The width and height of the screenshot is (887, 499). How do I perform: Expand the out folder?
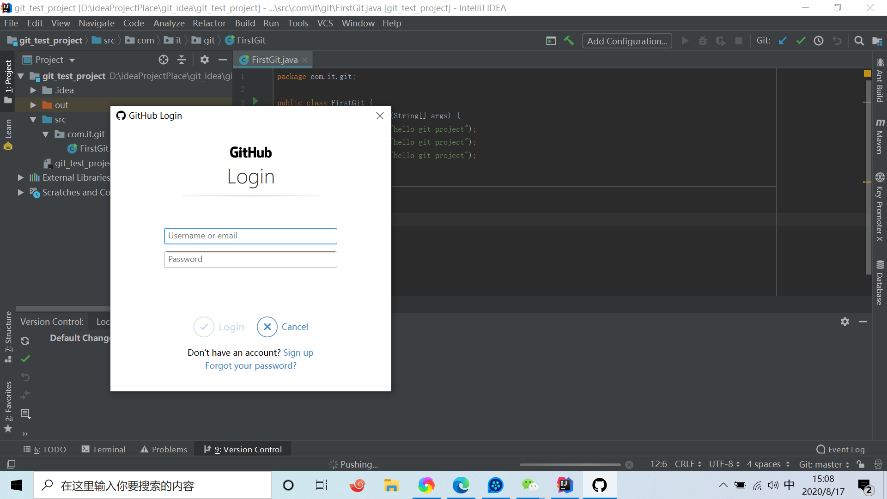point(33,105)
